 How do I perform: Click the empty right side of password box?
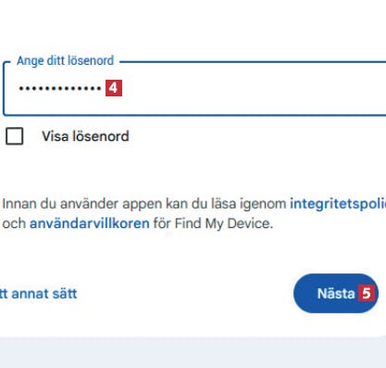point(253,89)
